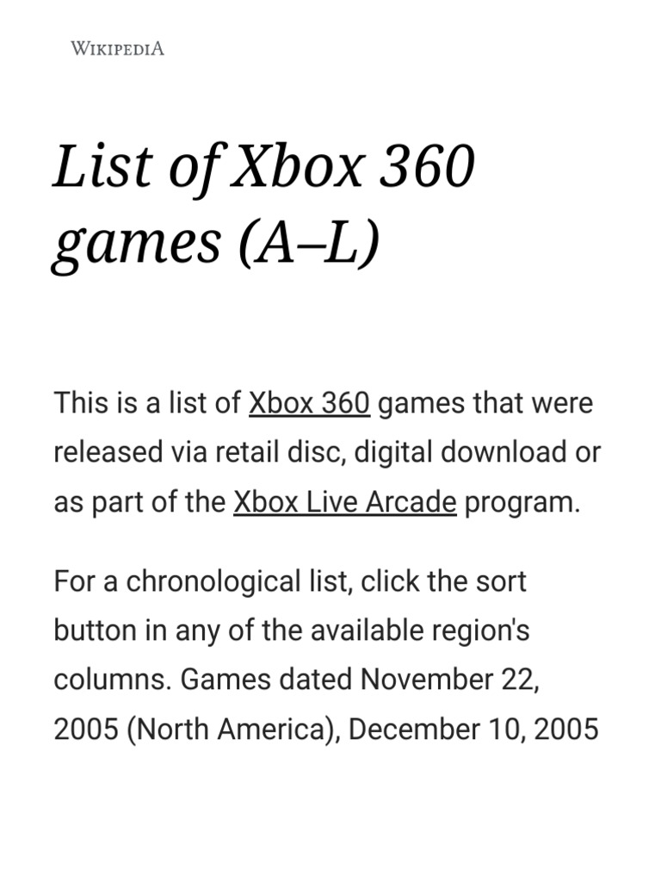Open the Xbox 360 link
This screenshot has width=661, height=882.
pyautogui.click(x=309, y=403)
